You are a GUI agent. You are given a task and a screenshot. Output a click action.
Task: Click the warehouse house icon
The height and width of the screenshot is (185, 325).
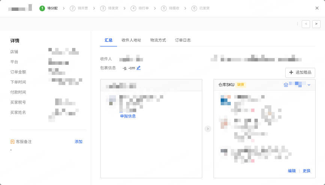pos(286,85)
